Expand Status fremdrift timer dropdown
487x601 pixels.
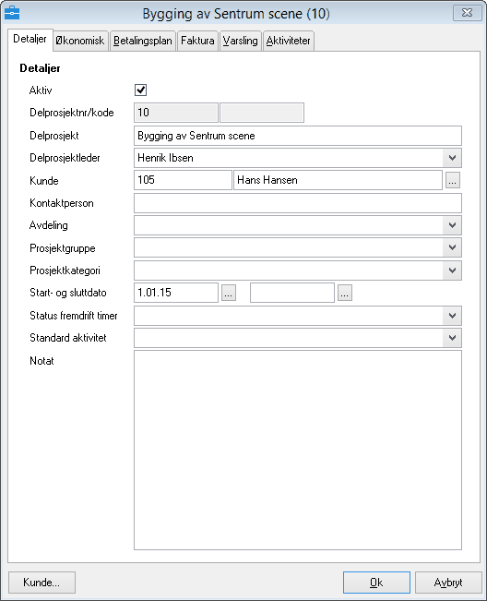(452, 316)
